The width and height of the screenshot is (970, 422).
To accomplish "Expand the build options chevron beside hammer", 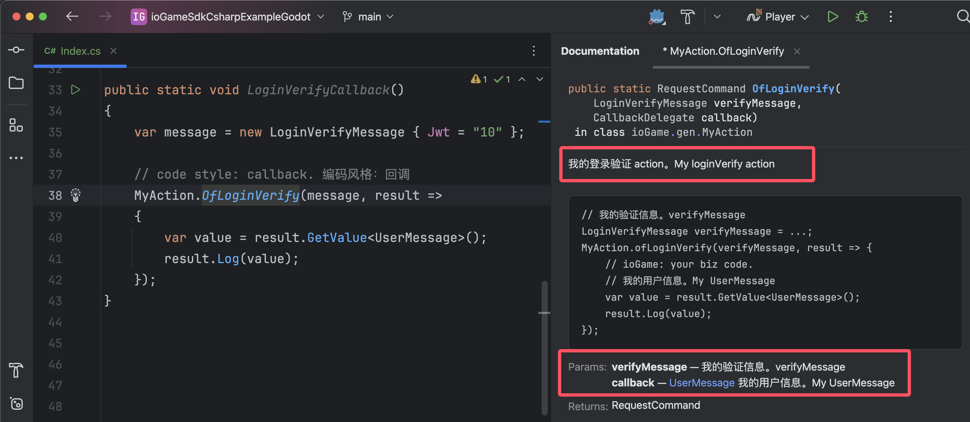I will (717, 17).
